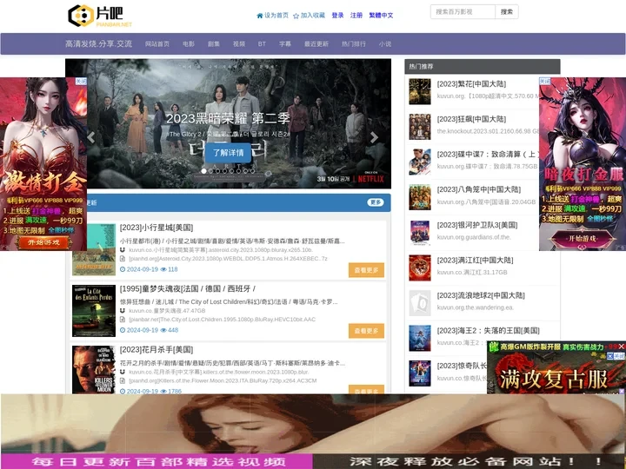Open the 视频 nav item

tap(239, 44)
